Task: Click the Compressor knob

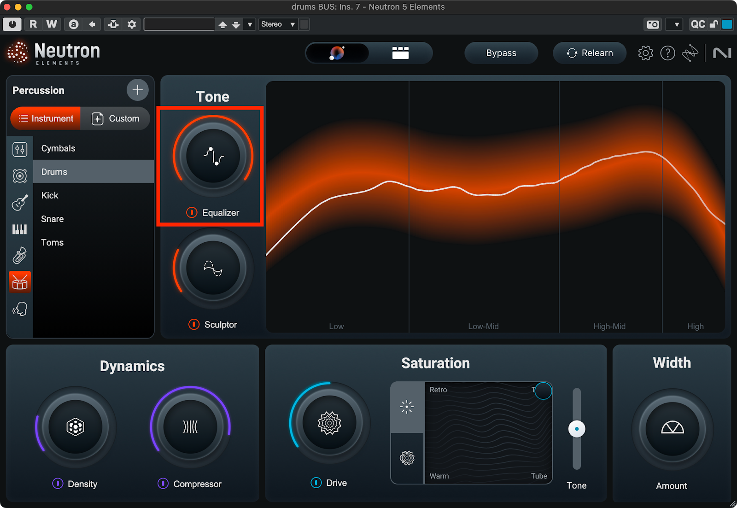Action: click(x=190, y=427)
